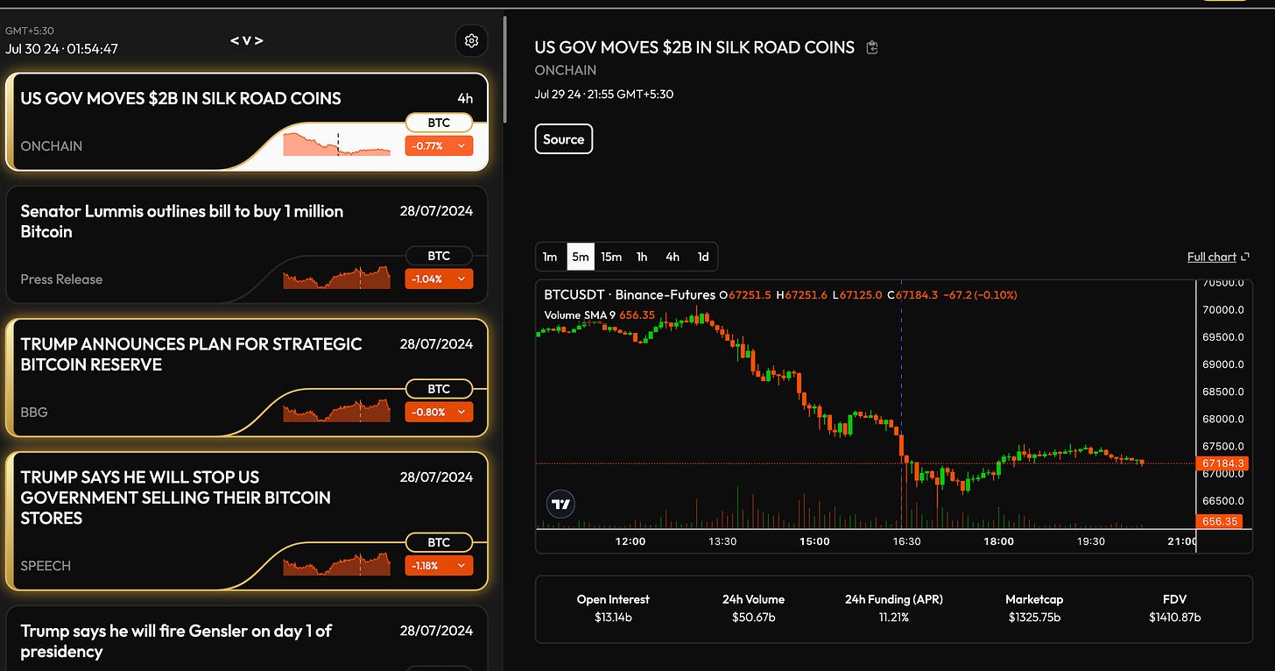
Task: Open the Full chart link
Action: click(1213, 257)
